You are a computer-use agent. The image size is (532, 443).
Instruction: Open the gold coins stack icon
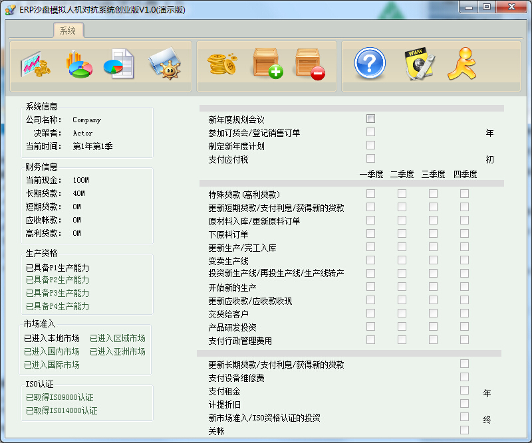click(x=222, y=64)
